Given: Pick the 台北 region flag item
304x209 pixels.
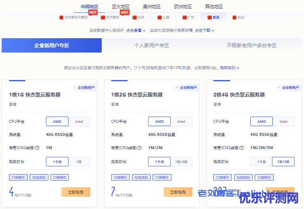Looking at the screenshot, I should pos(238,17).
